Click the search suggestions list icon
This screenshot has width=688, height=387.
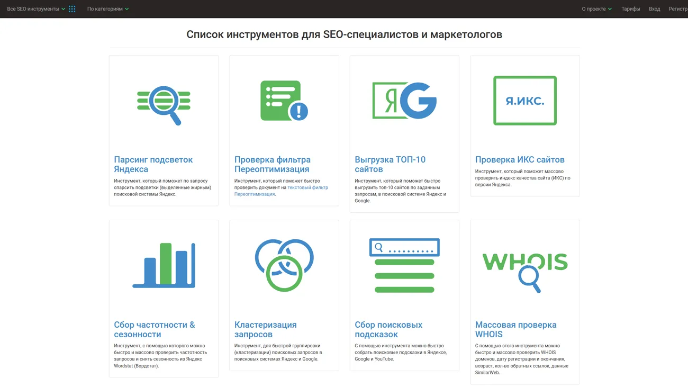tap(404, 265)
